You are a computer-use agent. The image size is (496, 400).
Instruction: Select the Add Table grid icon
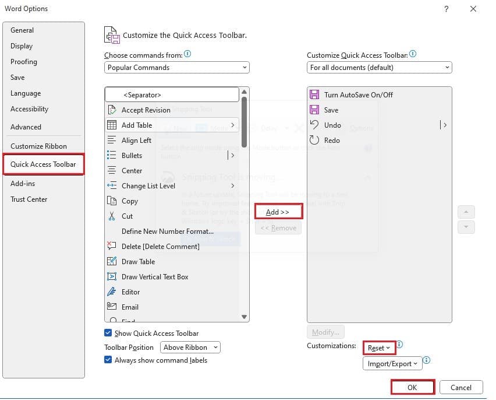click(112, 125)
